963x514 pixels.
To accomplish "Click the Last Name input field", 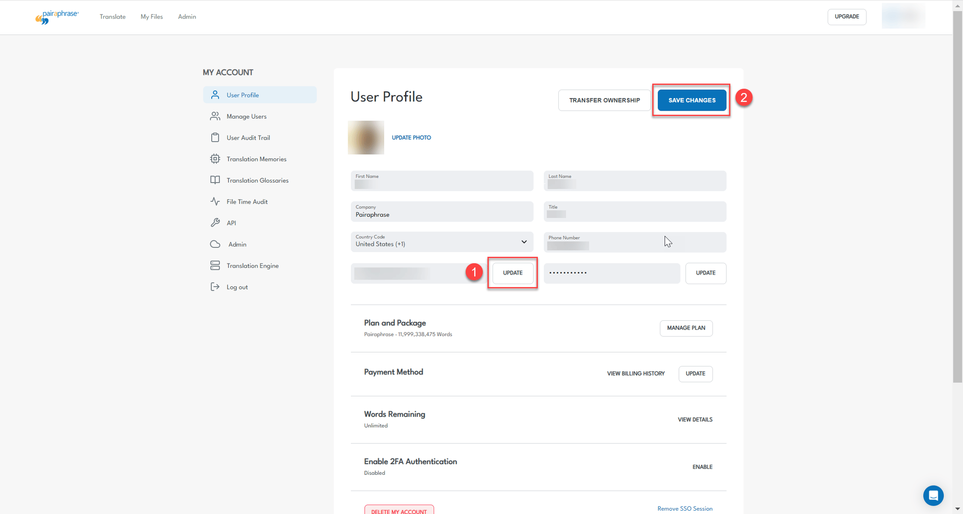I will (x=635, y=181).
